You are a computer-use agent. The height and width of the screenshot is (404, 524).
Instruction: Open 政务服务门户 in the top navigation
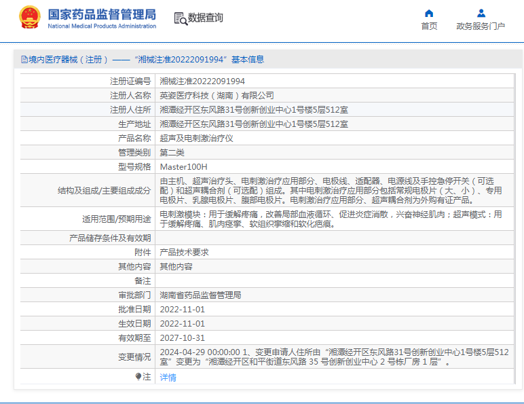point(481,26)
